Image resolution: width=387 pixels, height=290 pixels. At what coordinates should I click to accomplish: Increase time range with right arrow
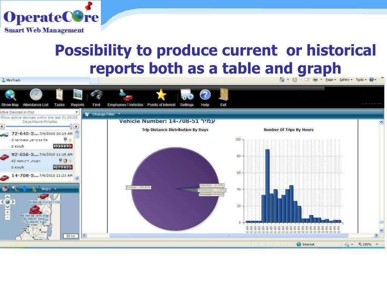pyautogui.click(x=76, y=126)
